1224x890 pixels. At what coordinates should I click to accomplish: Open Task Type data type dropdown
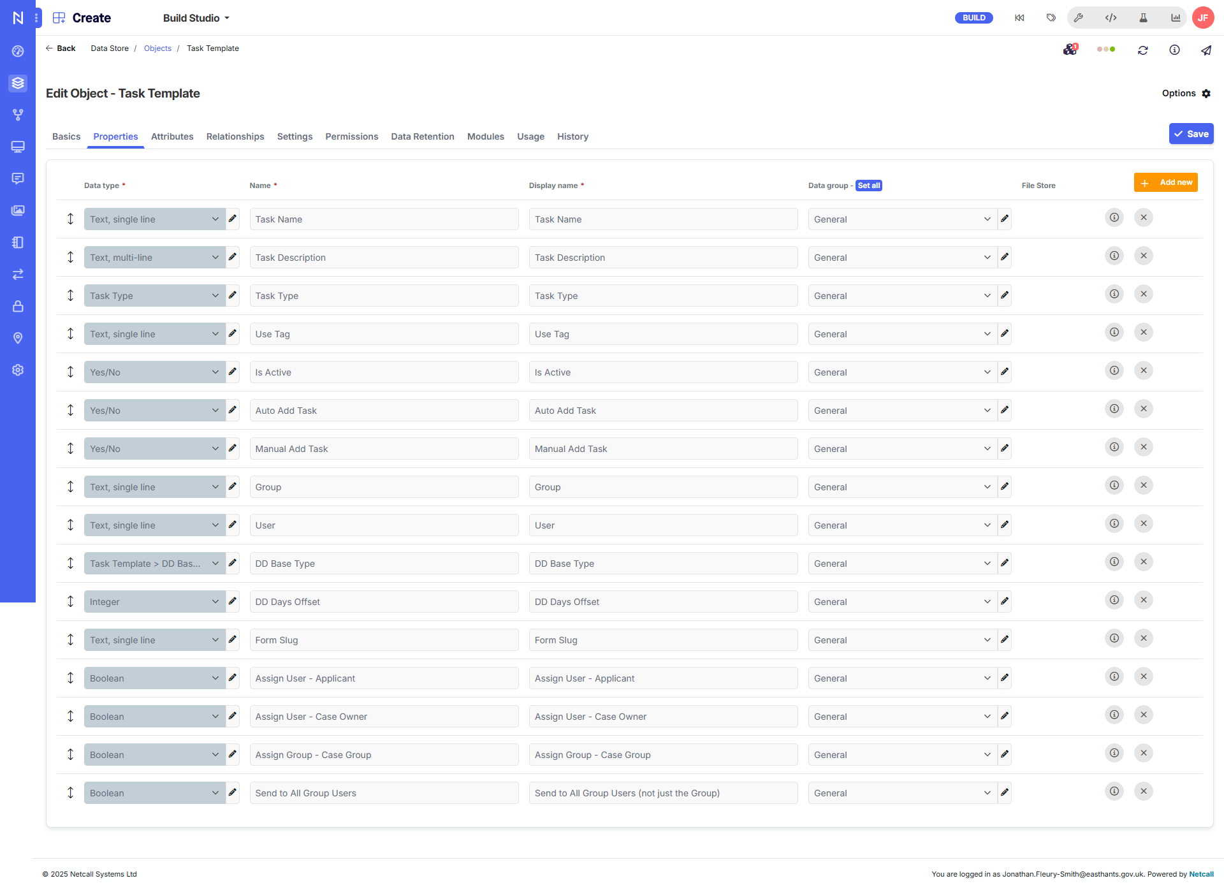[154, 296]
